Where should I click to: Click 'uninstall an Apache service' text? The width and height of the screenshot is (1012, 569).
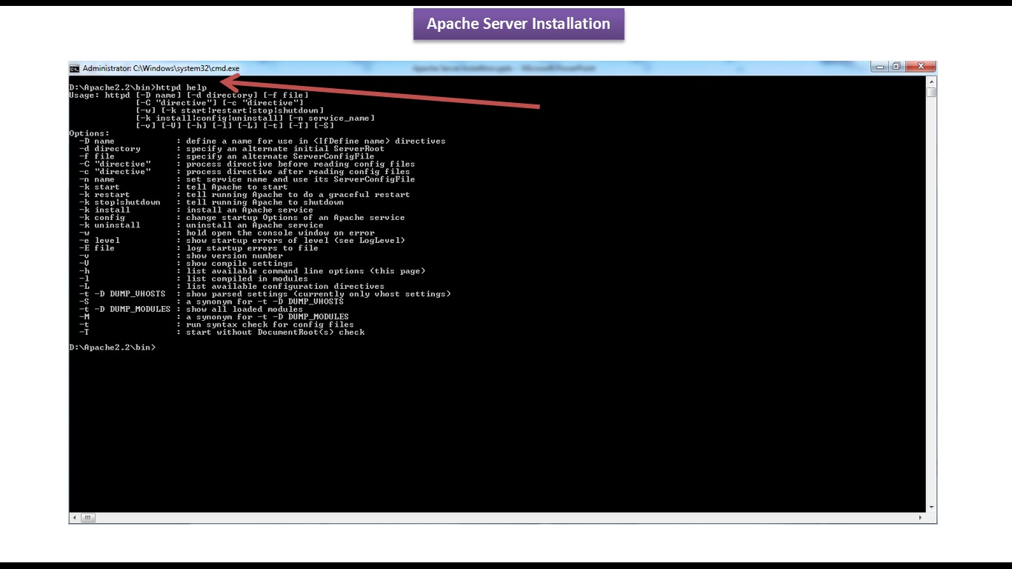(254, 225)
